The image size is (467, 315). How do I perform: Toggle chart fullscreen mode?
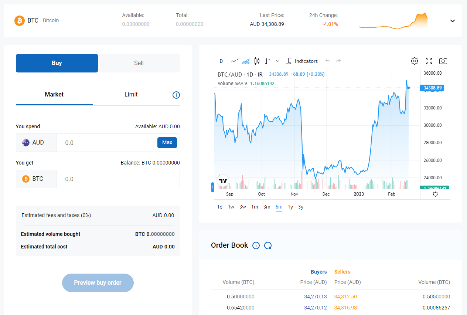pos(429,61)
